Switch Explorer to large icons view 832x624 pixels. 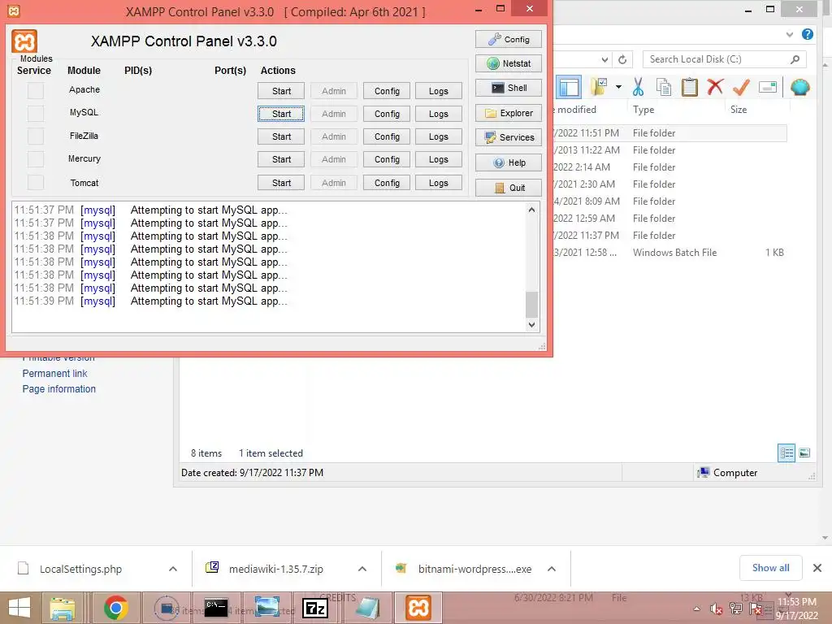pos(804,453)
